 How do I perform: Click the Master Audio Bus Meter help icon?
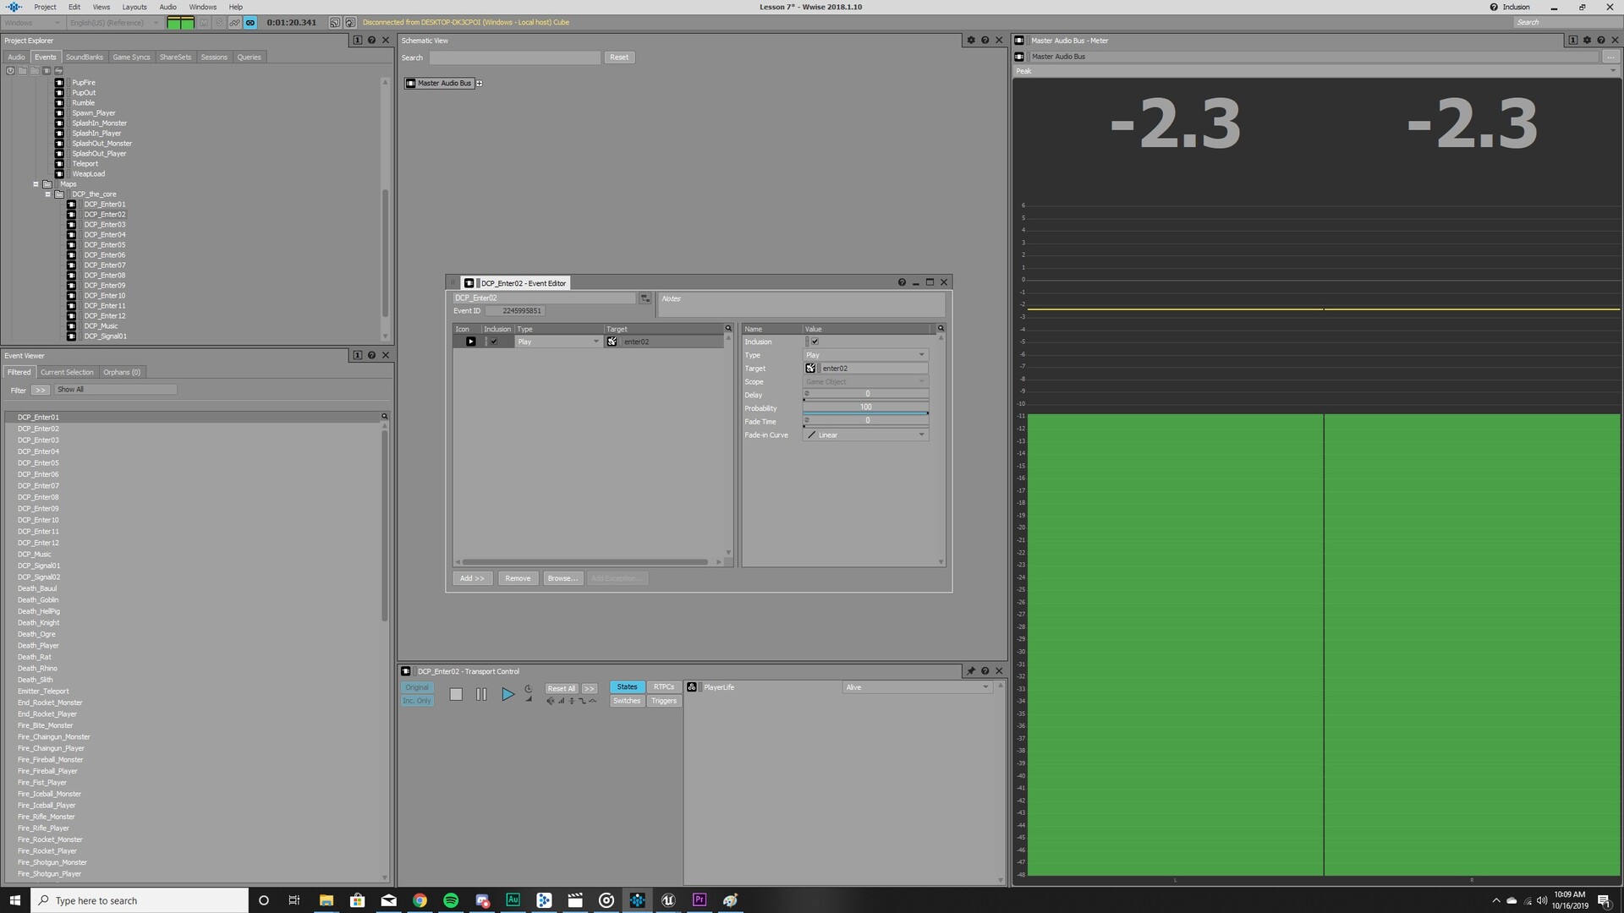click(x=1600, y=41)
